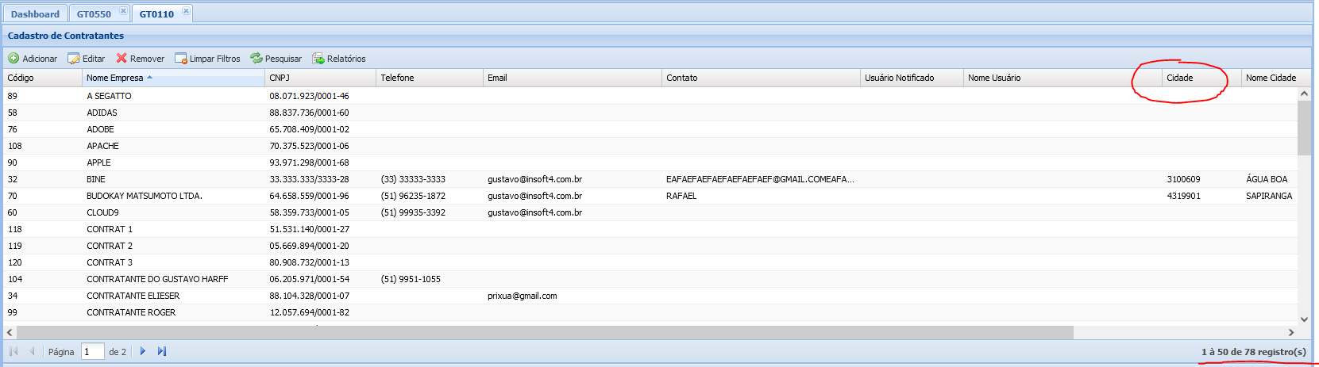Viewport: 1319px width, 367px height.
Task: Sort by the Email column header
Action: (x=573, y=78)
